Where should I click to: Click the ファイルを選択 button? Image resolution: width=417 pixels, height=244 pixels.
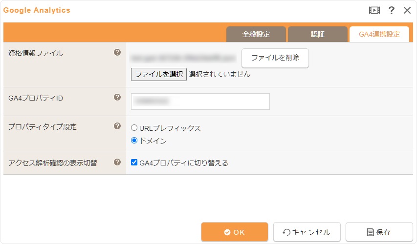(159, 74)
